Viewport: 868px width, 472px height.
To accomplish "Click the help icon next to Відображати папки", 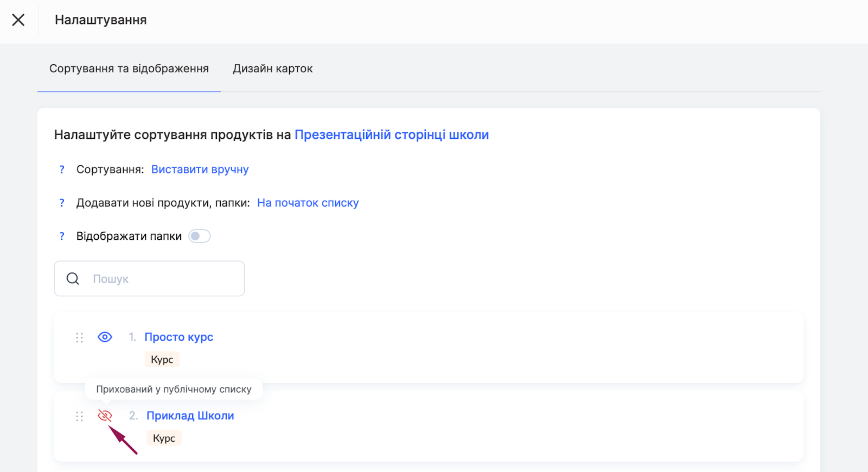I will [62, 237].
